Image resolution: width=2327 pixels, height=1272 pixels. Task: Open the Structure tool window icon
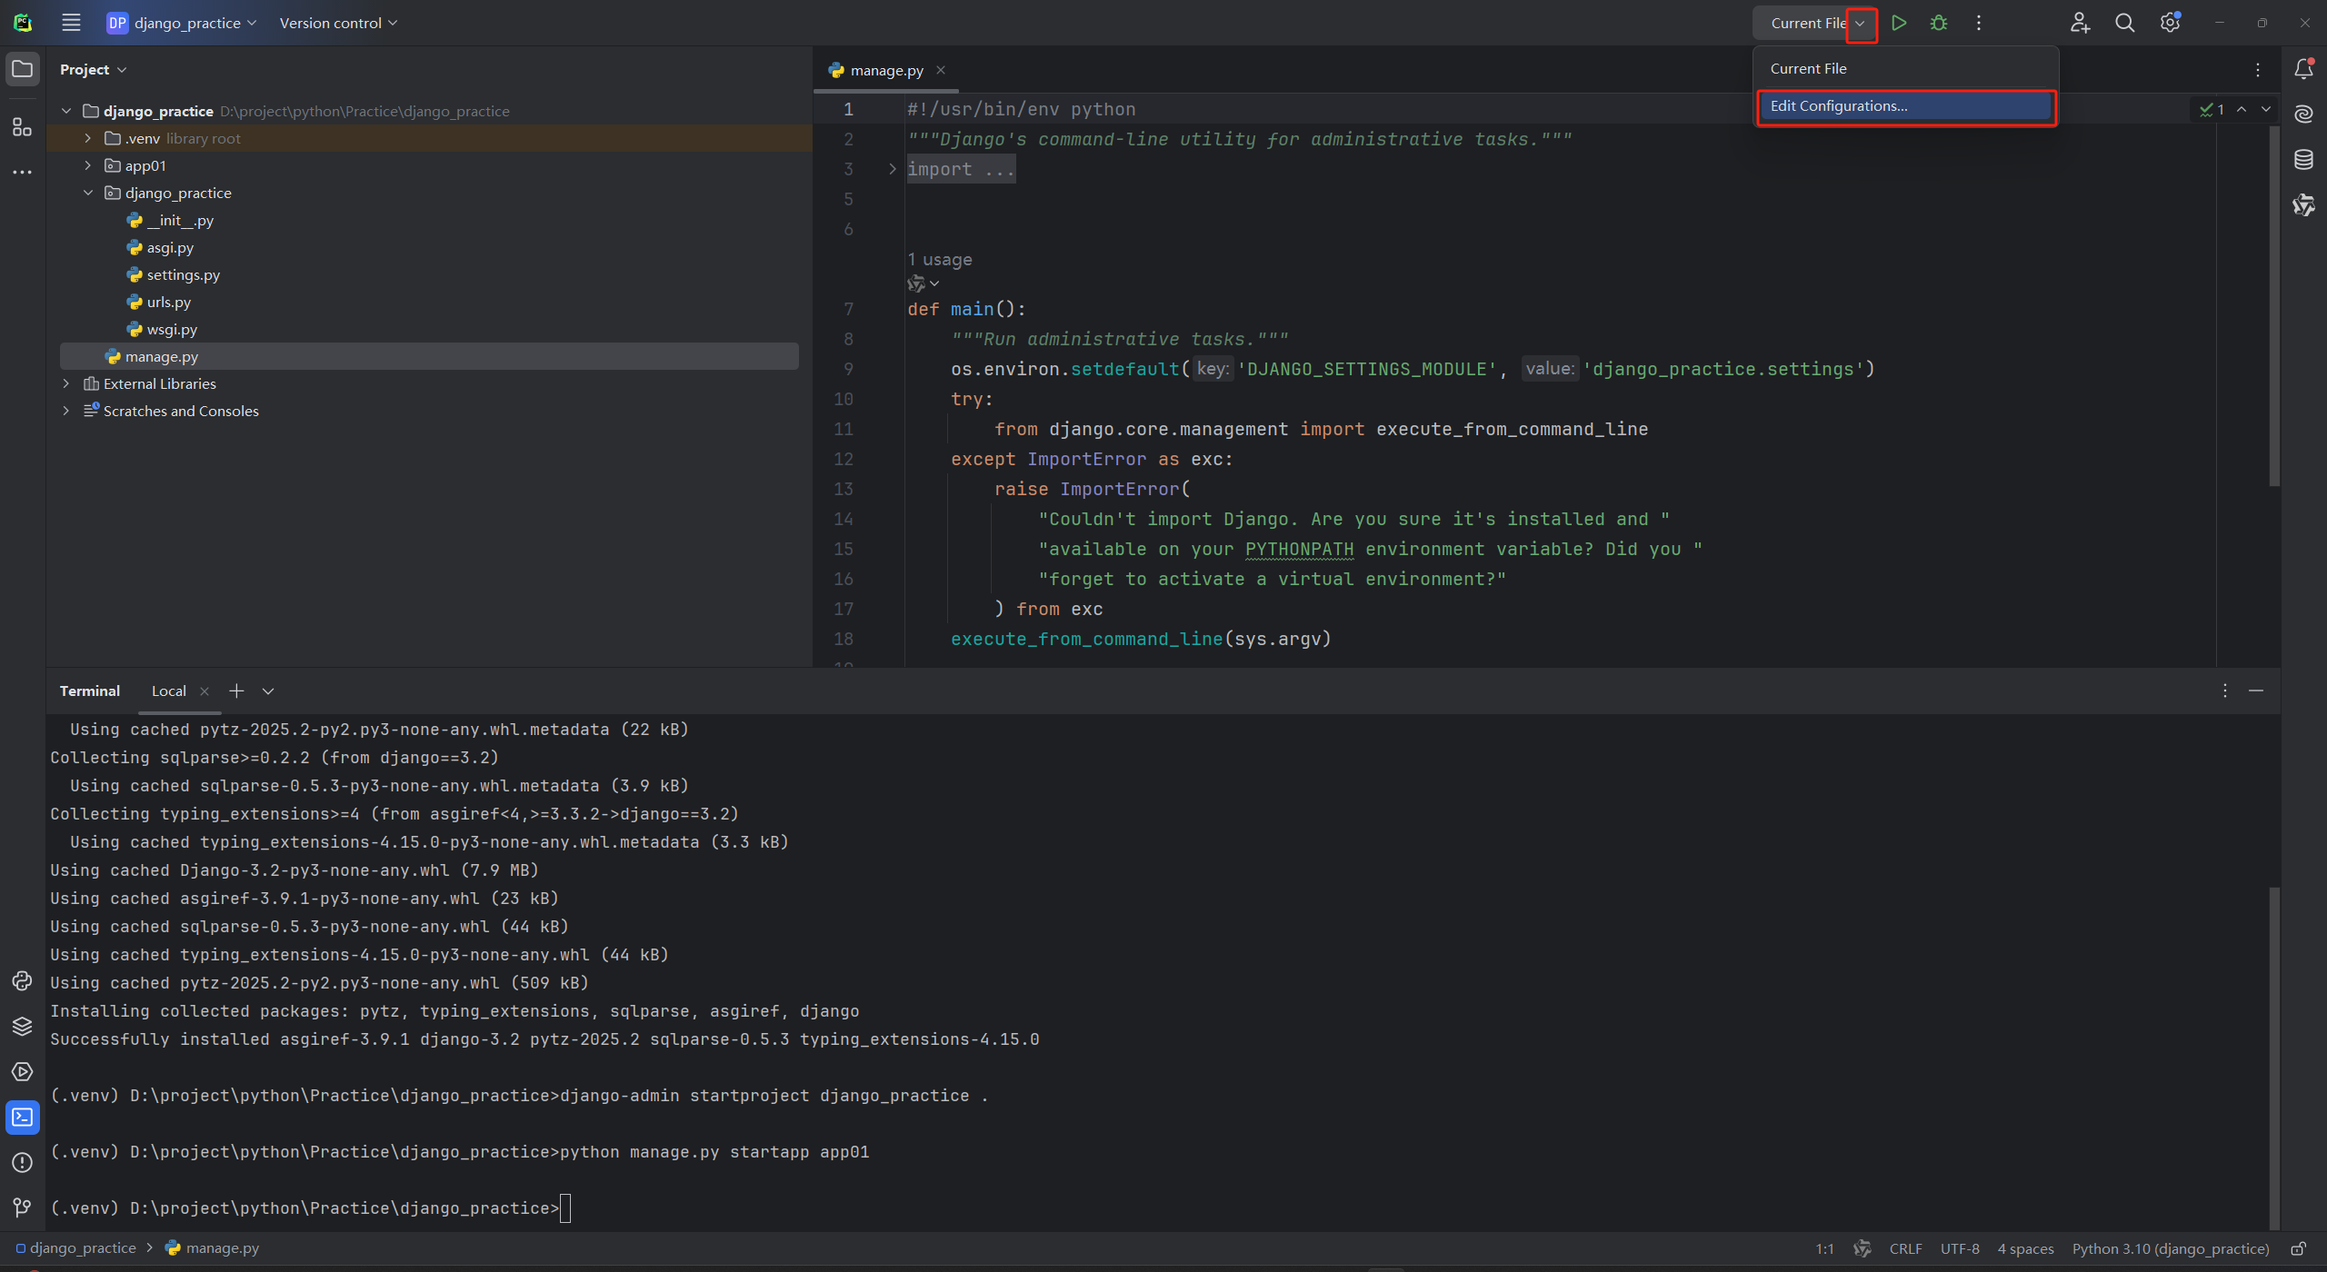[22, 127]
